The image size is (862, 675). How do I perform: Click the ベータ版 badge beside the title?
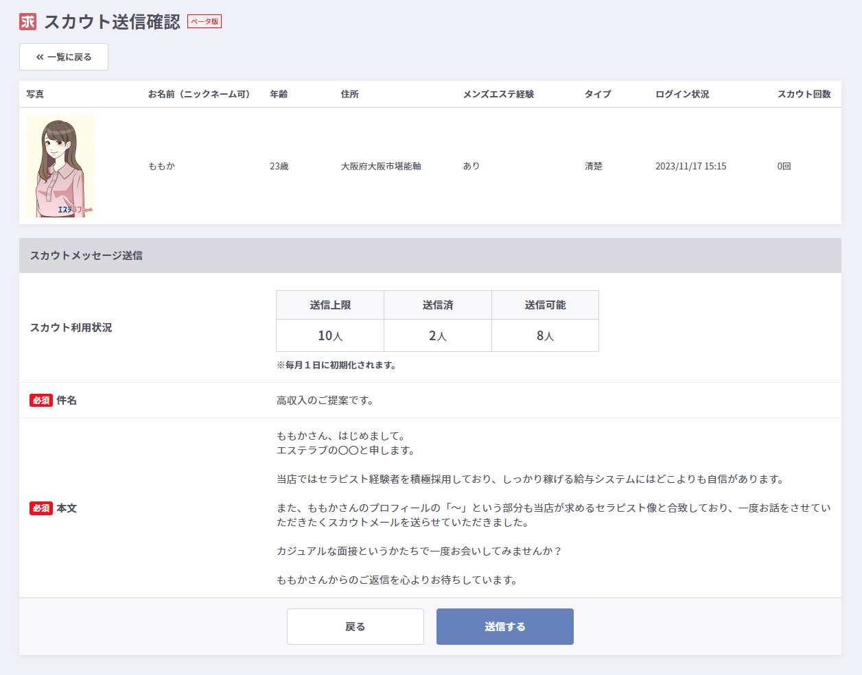point(205,22)
